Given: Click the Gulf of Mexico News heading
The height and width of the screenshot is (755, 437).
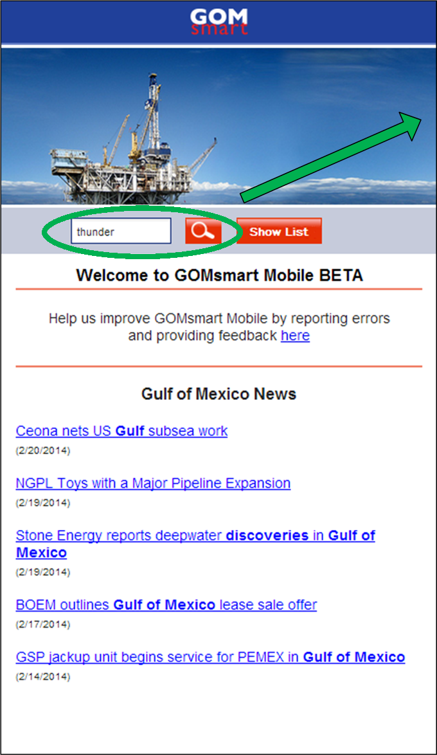Looking at the screenshot, I should coord(219,394).
